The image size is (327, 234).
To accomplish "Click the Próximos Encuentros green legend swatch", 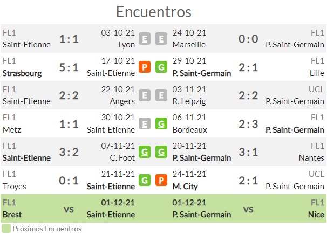I will click(6, 229).
